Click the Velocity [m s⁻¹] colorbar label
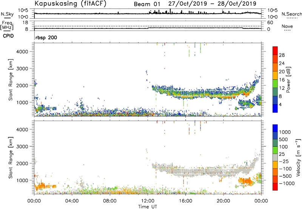 (298, 157)
